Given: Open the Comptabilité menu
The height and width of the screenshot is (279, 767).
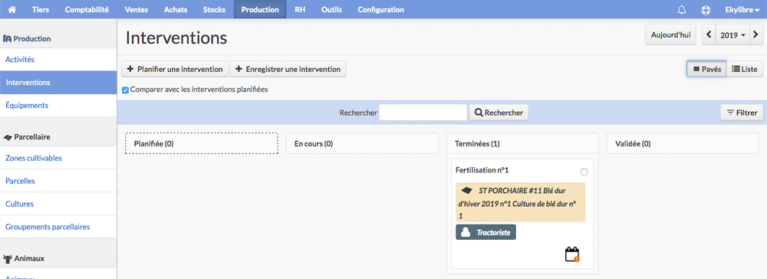Looking at the screenshot, I should [x=87, y=9].
